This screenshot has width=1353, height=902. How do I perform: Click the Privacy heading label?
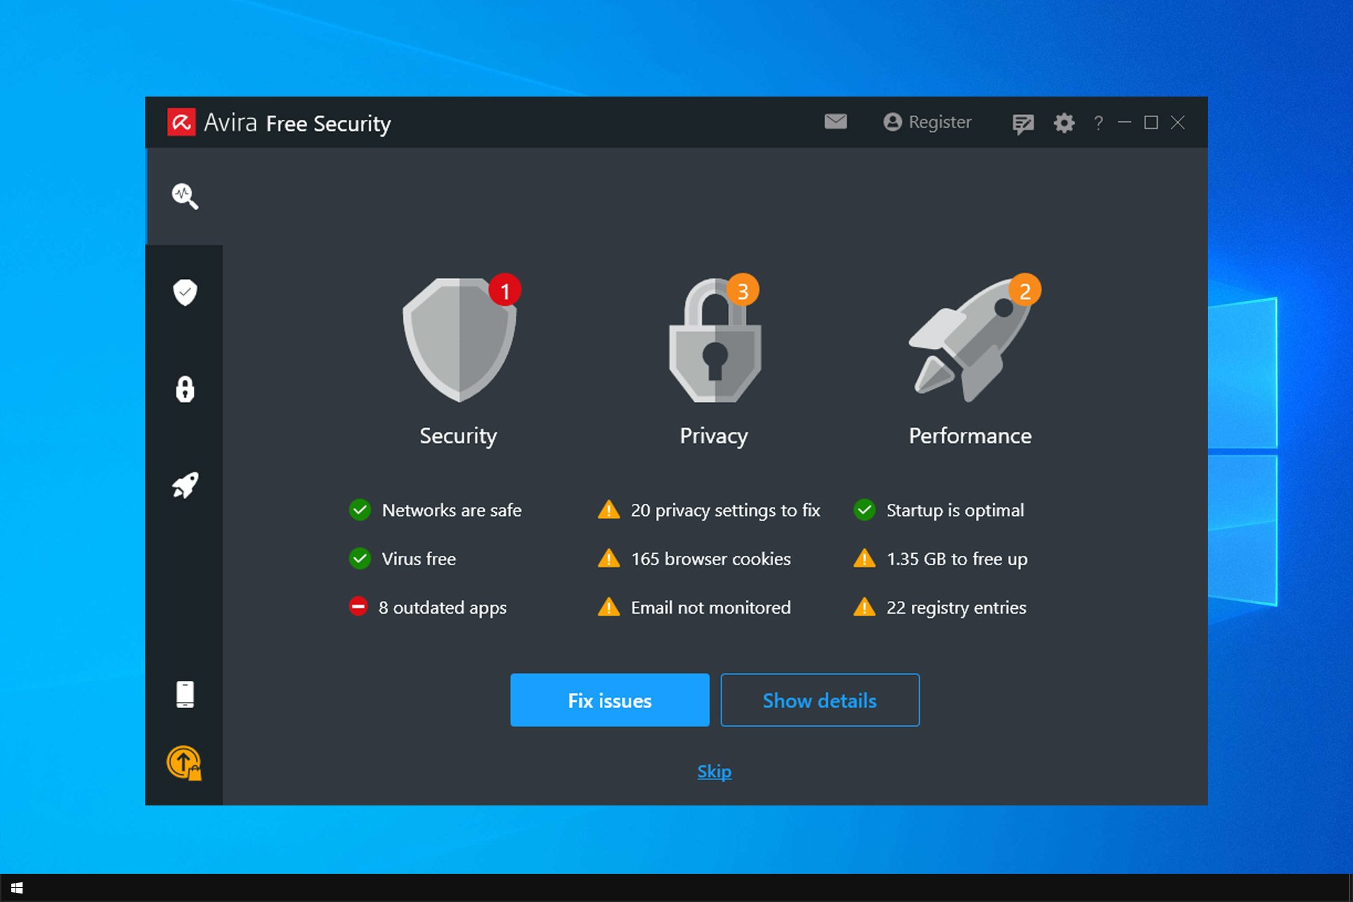coord(714,436)
